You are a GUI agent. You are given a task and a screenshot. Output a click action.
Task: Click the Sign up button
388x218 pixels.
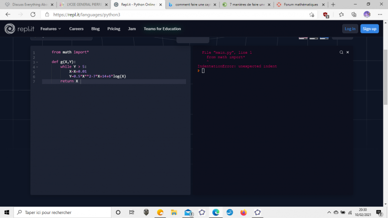click(369, 29)
